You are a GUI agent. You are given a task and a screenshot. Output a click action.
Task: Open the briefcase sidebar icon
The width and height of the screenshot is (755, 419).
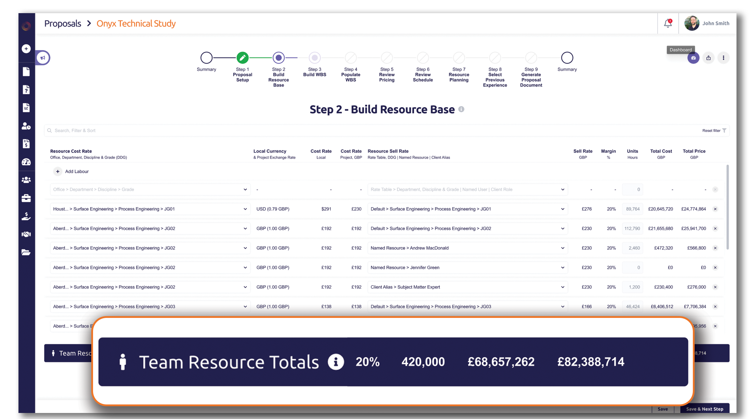(26, 198)
